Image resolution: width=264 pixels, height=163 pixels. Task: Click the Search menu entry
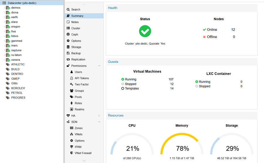click(x=76, y=10)
